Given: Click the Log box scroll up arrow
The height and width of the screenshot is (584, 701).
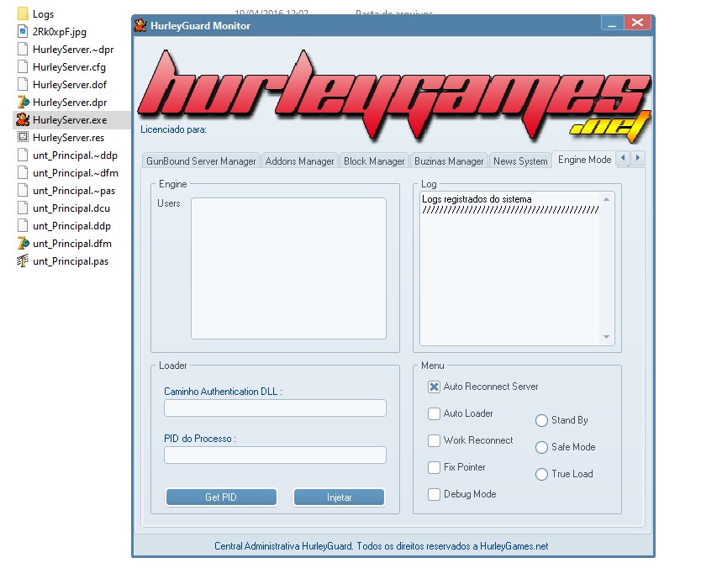Looking at the screenshot, I should 606,199.
